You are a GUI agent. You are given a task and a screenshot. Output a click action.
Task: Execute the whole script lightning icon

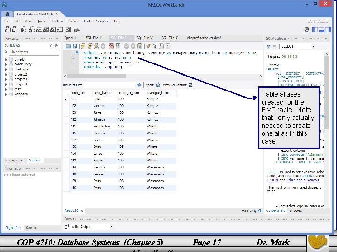83,46
